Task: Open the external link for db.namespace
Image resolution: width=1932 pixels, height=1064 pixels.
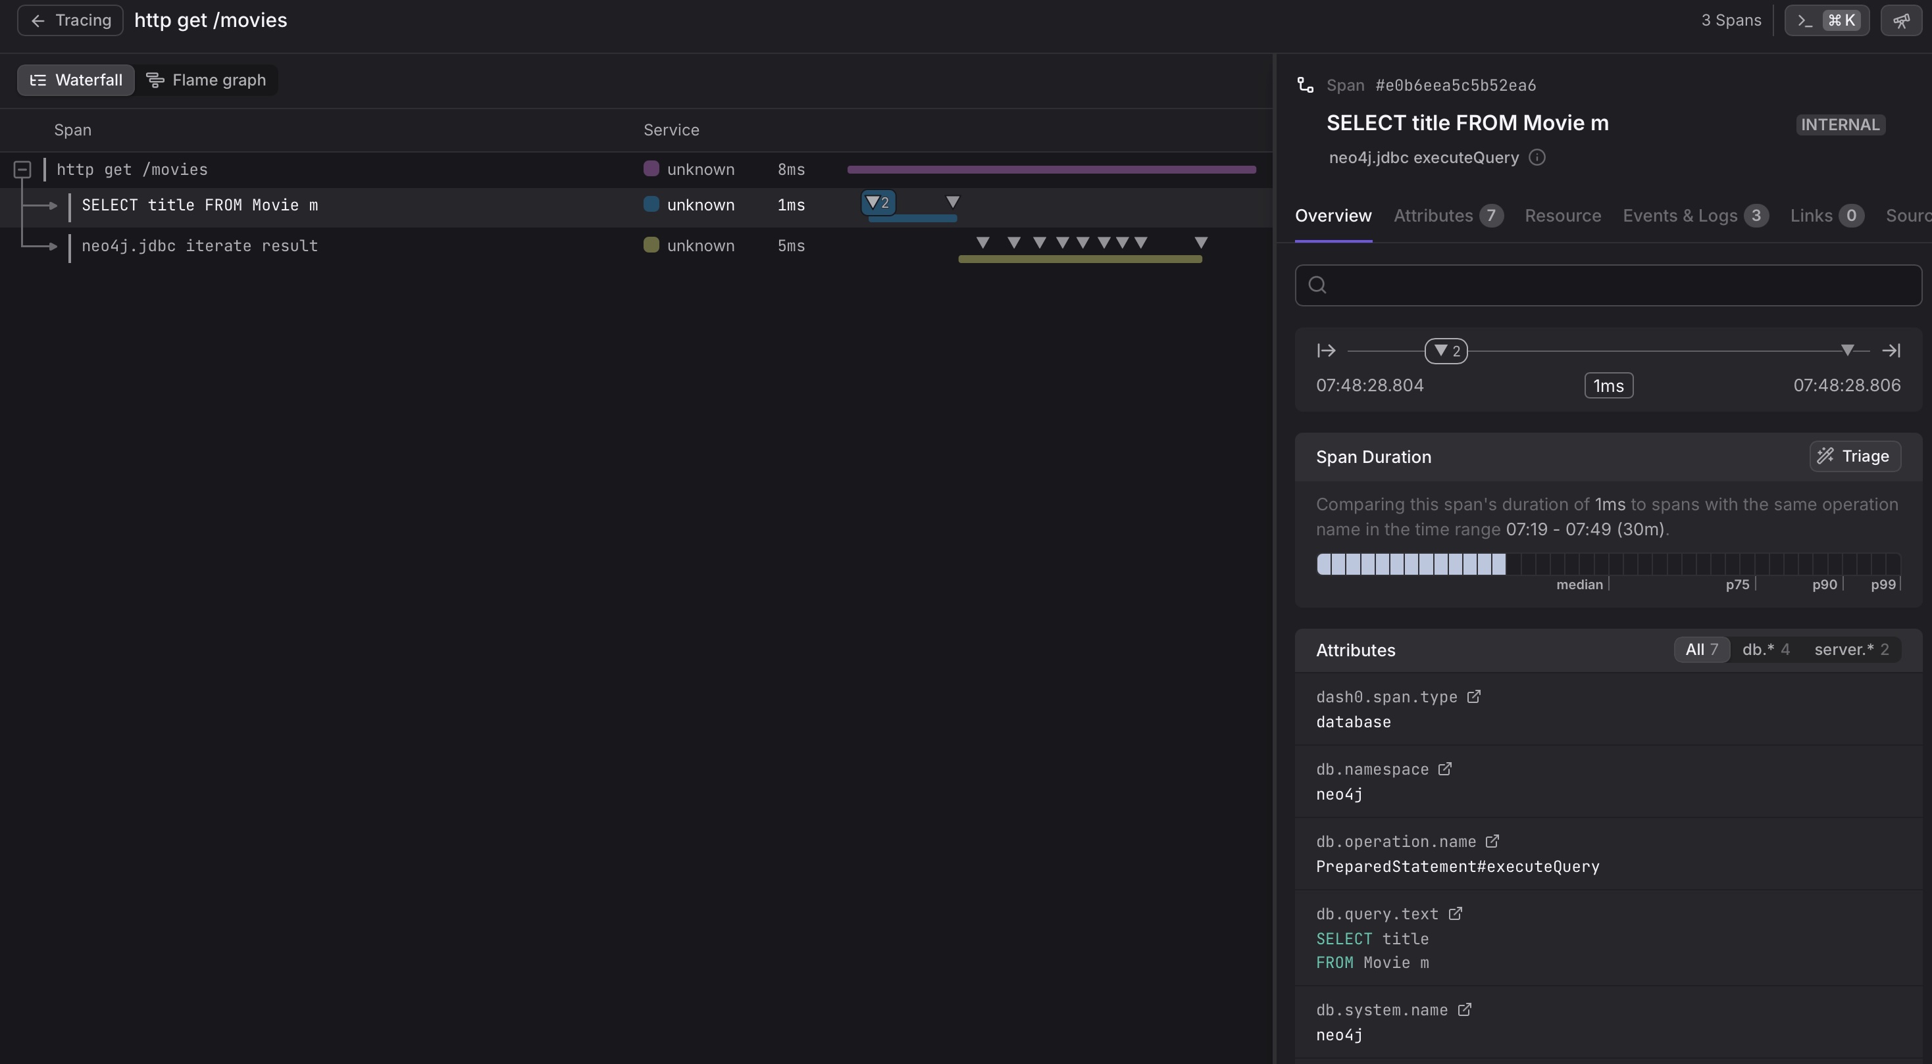Action: coord(1446,769)
